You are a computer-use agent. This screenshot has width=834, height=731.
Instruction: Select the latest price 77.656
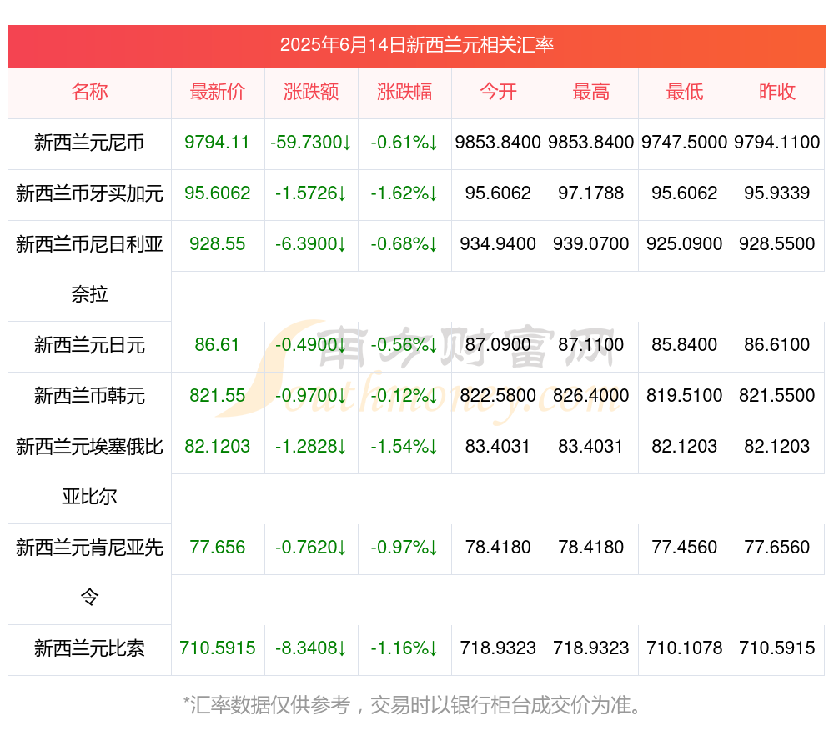217,547
